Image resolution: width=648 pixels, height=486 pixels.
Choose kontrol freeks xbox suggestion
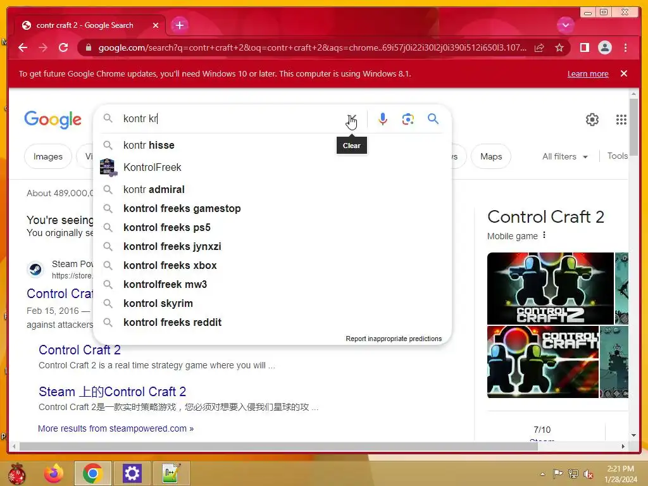pos(273,265)
